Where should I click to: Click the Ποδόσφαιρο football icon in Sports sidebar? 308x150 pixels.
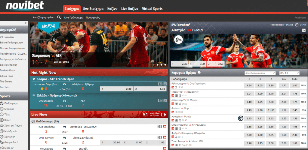2,103
